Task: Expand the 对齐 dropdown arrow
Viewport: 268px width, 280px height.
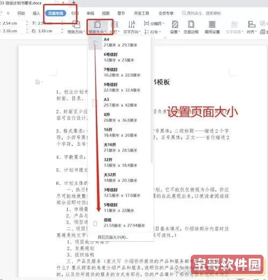Action: click(256, 32)
